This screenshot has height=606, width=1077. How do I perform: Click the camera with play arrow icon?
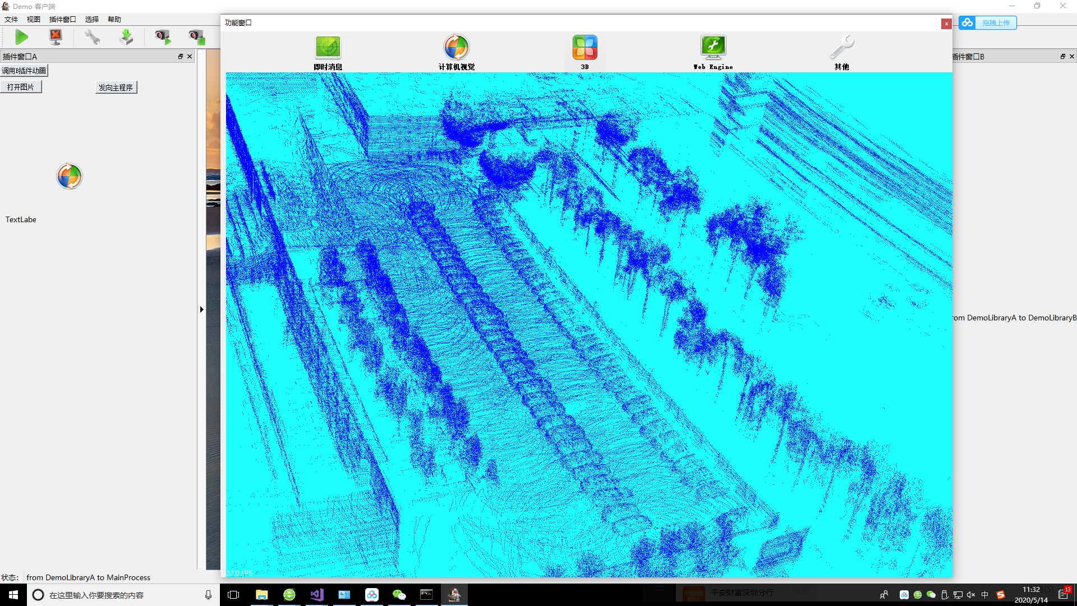[x=163, y=37]
